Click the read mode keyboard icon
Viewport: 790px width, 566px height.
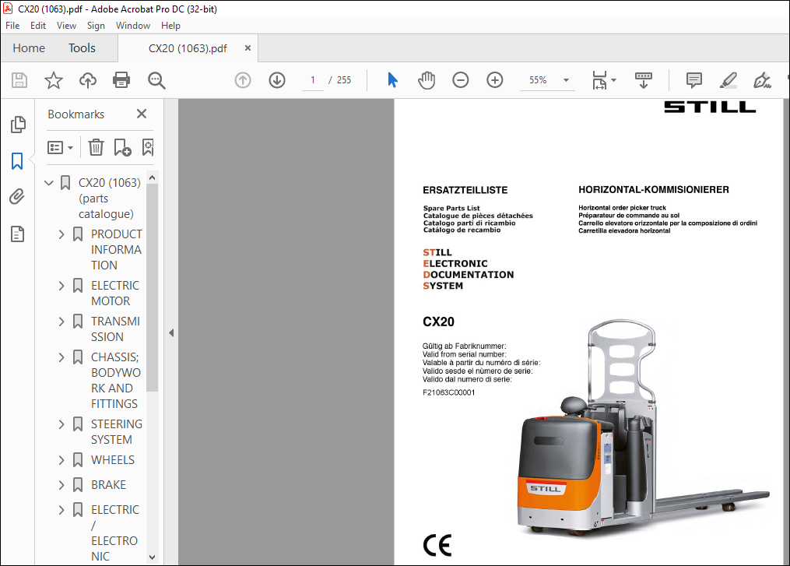click(x=644, y=80)
